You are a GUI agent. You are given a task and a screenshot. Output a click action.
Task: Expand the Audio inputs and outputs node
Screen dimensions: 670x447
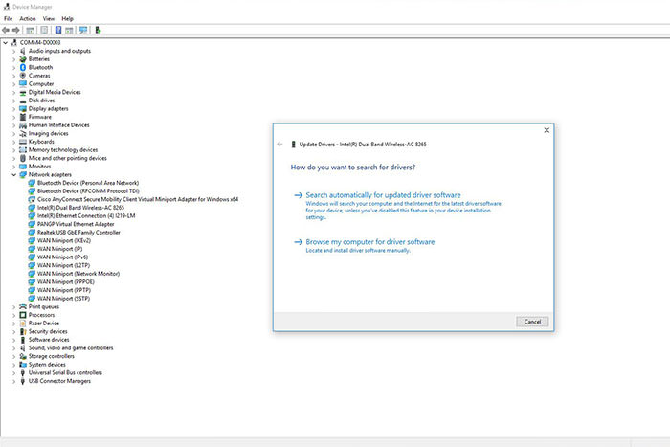click(x=13, y=51)
